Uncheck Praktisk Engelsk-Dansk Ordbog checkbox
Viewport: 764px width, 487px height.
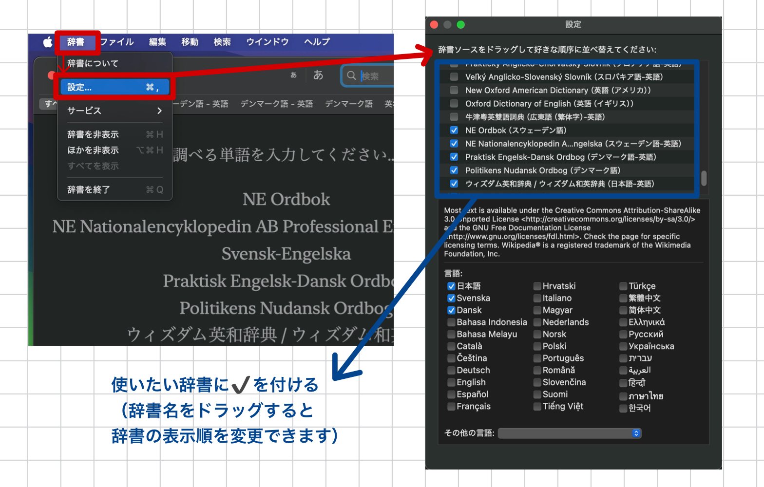454,157
